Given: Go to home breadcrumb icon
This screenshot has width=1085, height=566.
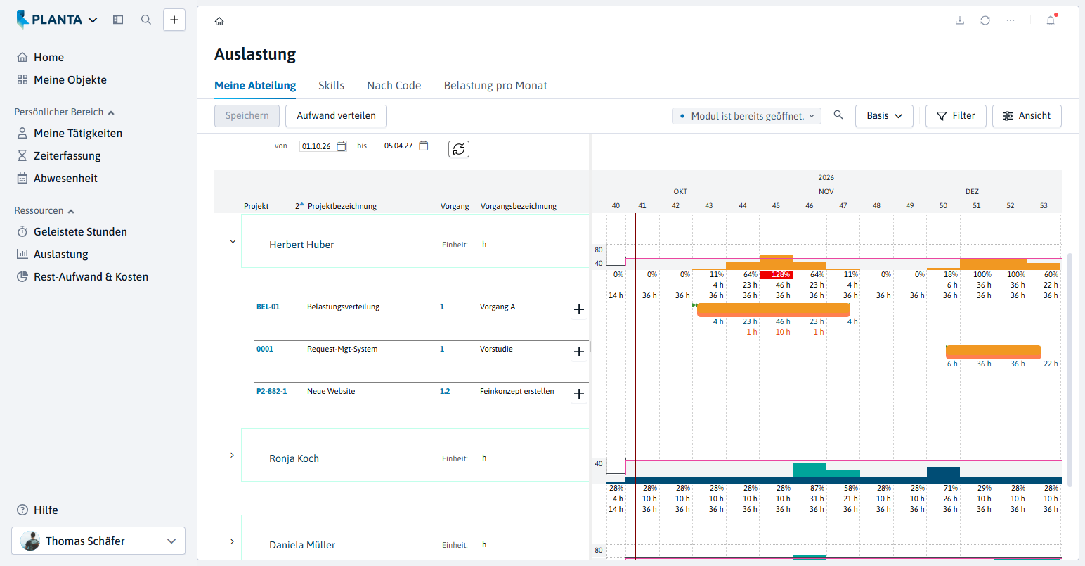Looking at the screenshot, I should click(x=219, y=21).
